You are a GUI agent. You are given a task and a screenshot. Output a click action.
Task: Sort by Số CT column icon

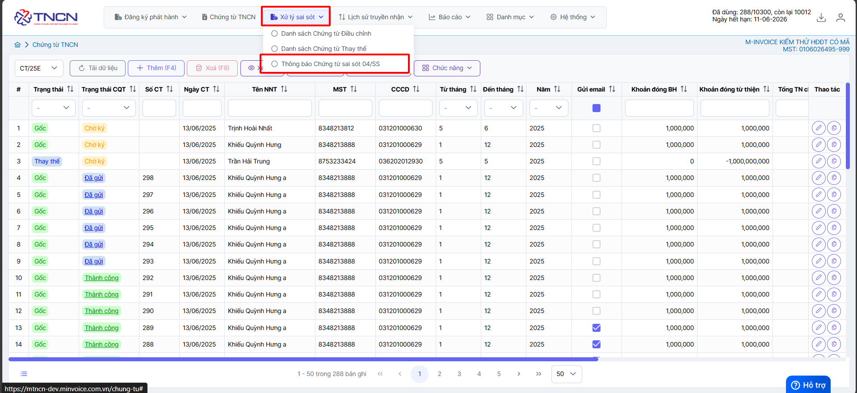tap(170, 89)
